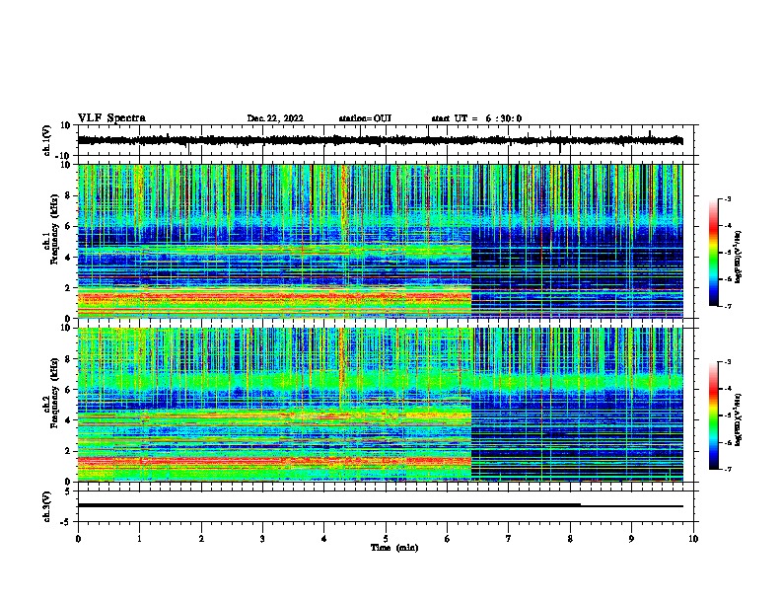
Task: Click the '0' tick on the time axis
Action: 78,539
